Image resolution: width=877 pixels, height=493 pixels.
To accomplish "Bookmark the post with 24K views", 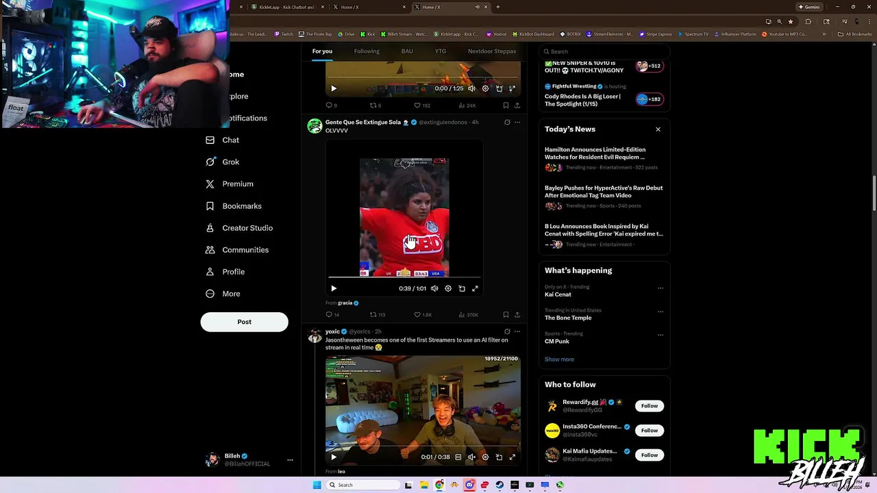I will click(x=506, y=105).
